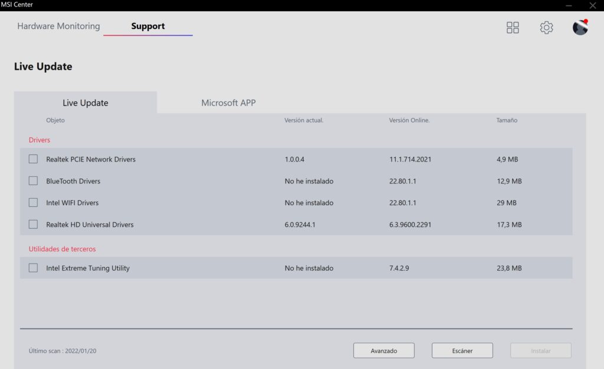Screen dimensions: 604x369
Task: Click the Versión actual column header
Action: click(304, 120)
